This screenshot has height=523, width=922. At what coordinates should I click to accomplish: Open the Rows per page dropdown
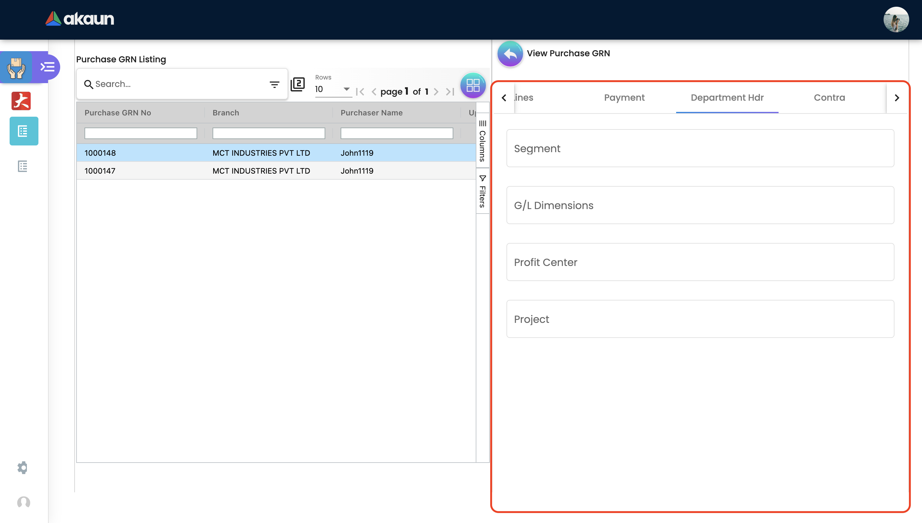click(x=333, y=89)
